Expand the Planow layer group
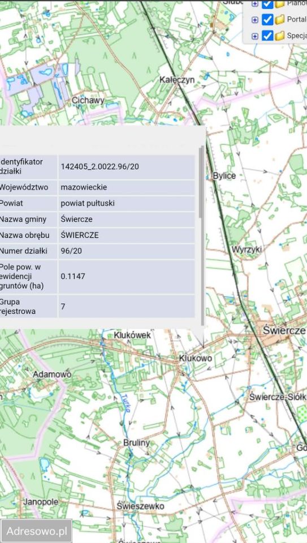The width and height of the screenshot is (307, 543). 255,4
